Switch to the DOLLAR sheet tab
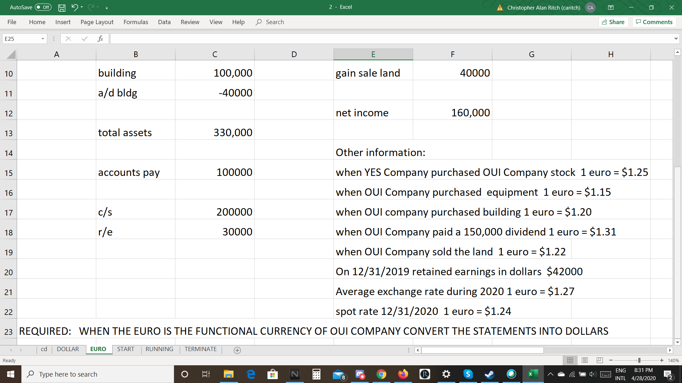Viewport: 682px width, 383px height. click(68, 349)
